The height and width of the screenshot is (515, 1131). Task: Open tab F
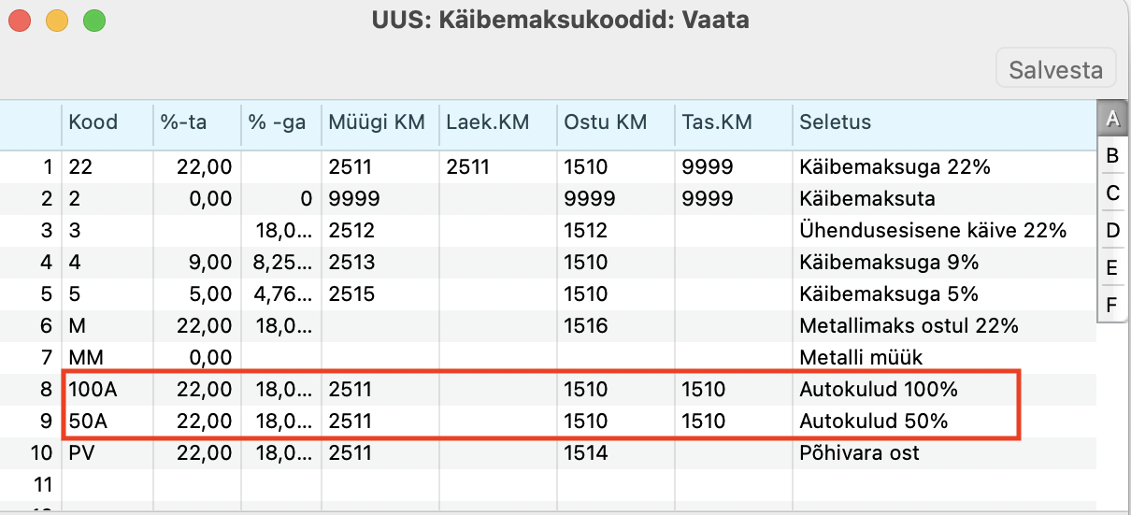point(1112,305)
